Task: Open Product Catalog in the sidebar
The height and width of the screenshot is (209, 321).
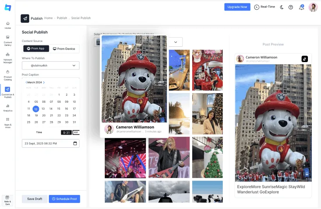Action: pos(8,75)
